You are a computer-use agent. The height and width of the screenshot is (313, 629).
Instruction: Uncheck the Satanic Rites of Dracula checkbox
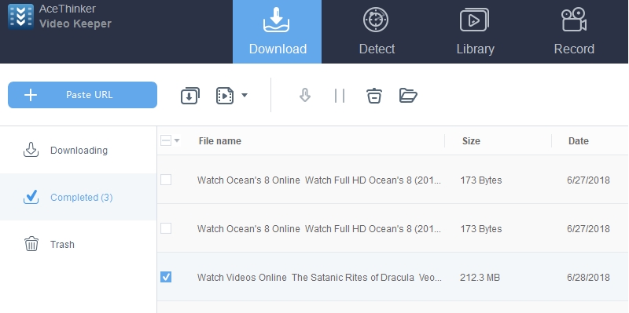point(166,277)
